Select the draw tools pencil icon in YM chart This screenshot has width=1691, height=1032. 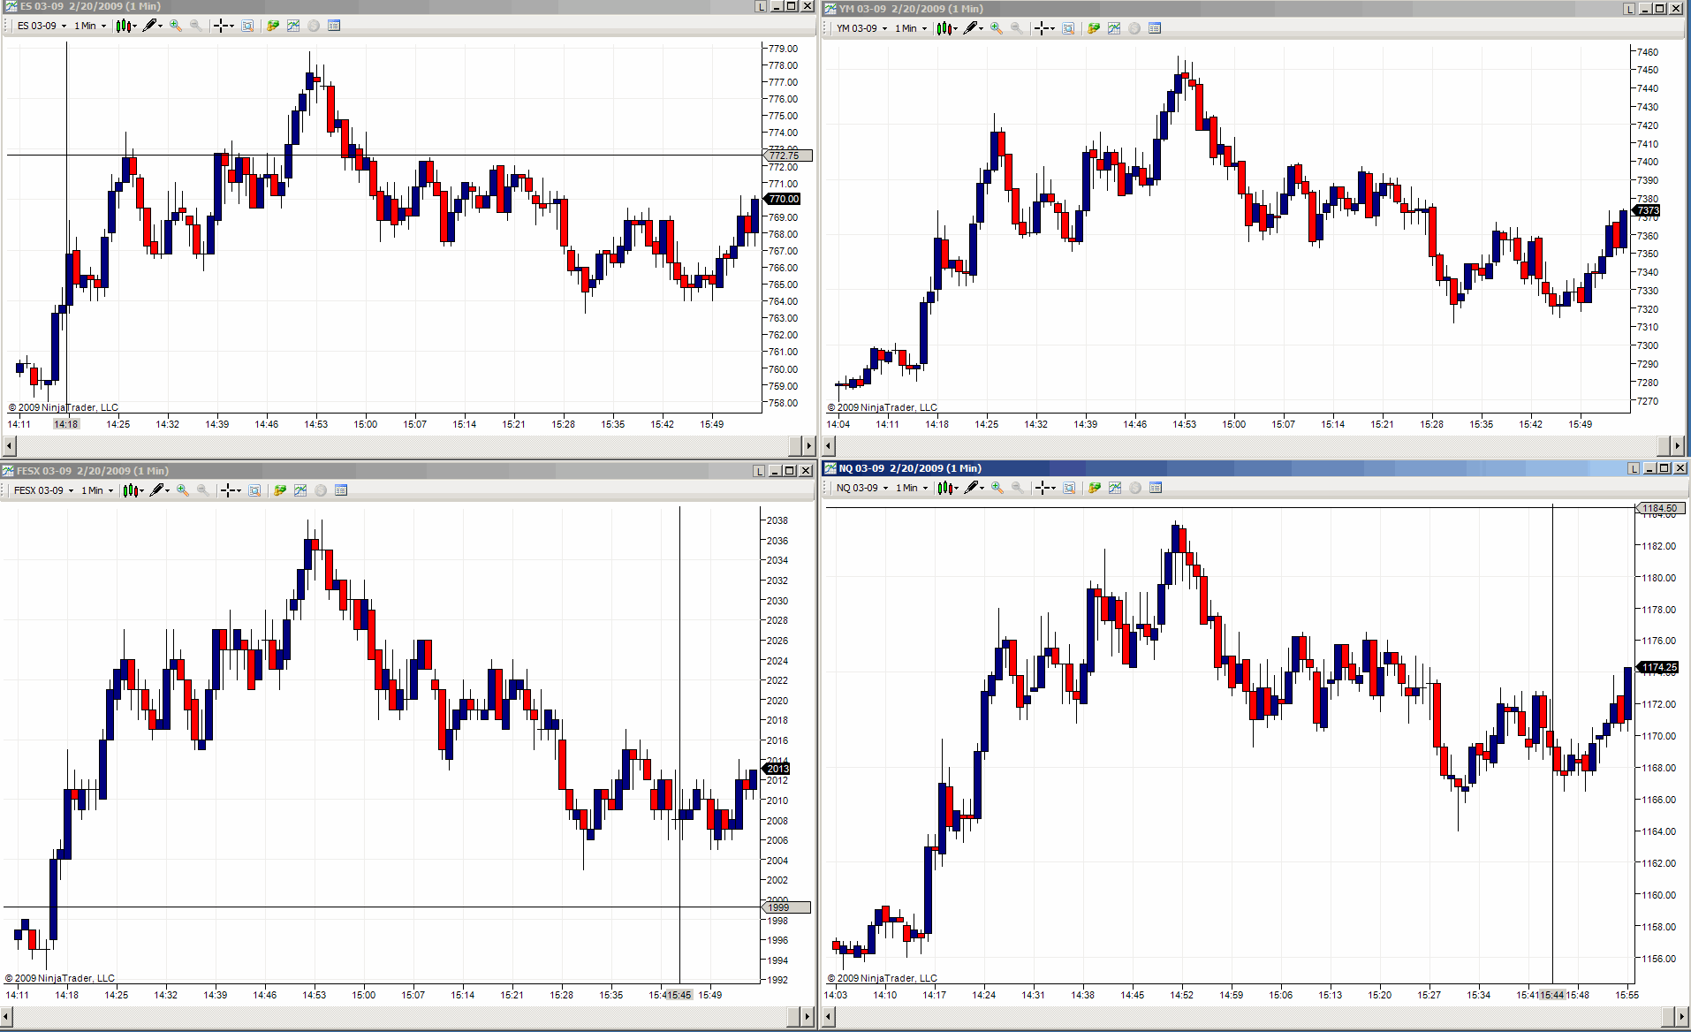973,28
